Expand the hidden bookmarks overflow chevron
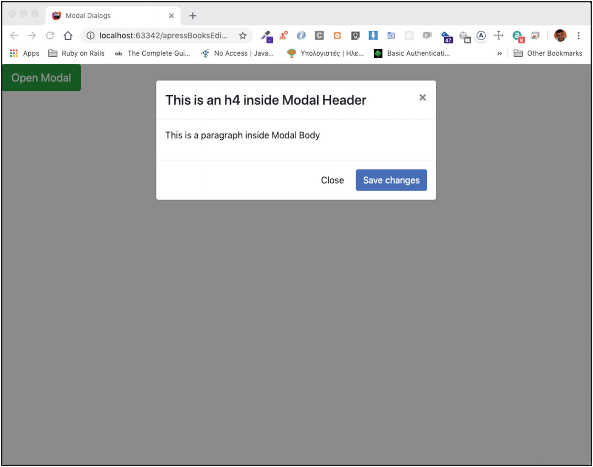 [499, 53]
